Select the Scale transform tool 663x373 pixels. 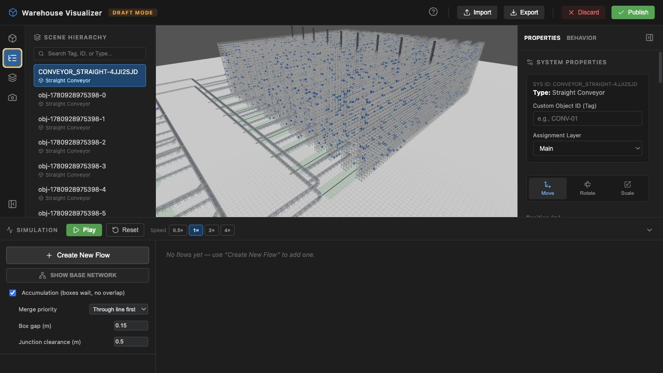click(x=627, y=189)
